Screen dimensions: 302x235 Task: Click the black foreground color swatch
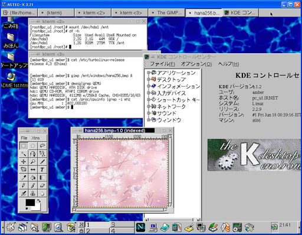(30, 203)
